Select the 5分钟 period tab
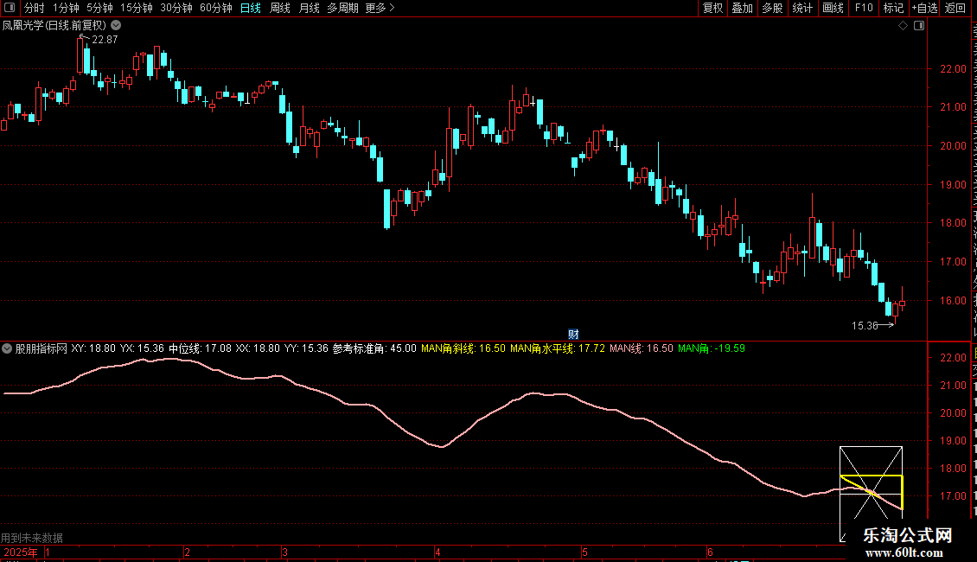This screenshot has width=977, height=562. click(99, 8)
